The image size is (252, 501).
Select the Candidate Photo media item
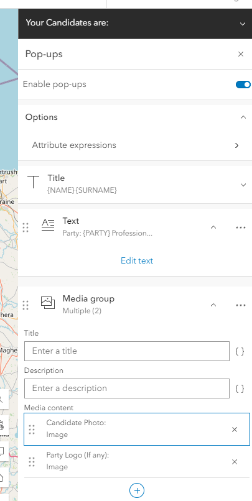[137, 429]
